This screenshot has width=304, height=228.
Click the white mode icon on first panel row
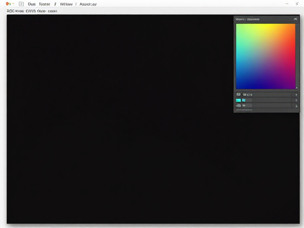238,95
